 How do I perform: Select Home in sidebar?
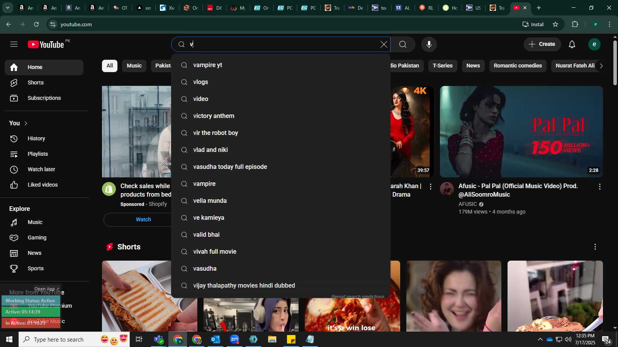[x=44, y=67]
